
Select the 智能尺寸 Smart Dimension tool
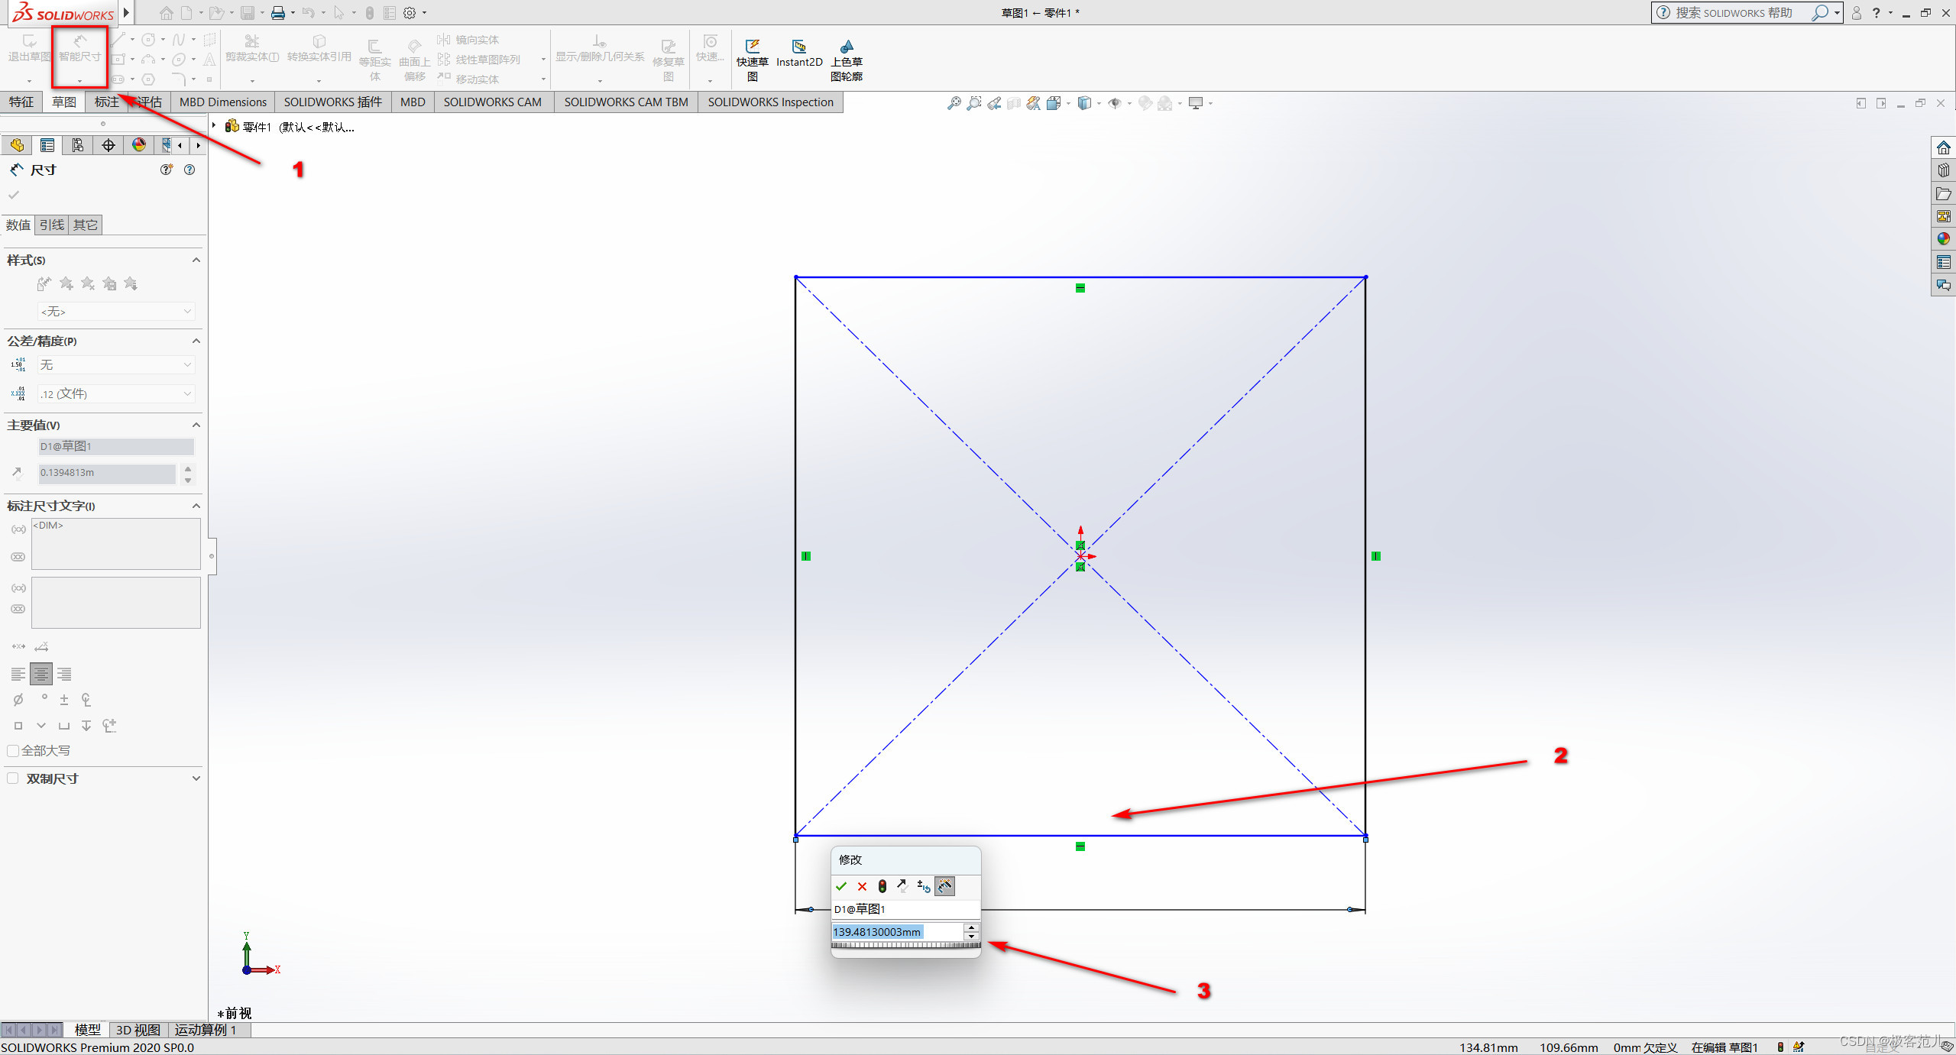79,50
